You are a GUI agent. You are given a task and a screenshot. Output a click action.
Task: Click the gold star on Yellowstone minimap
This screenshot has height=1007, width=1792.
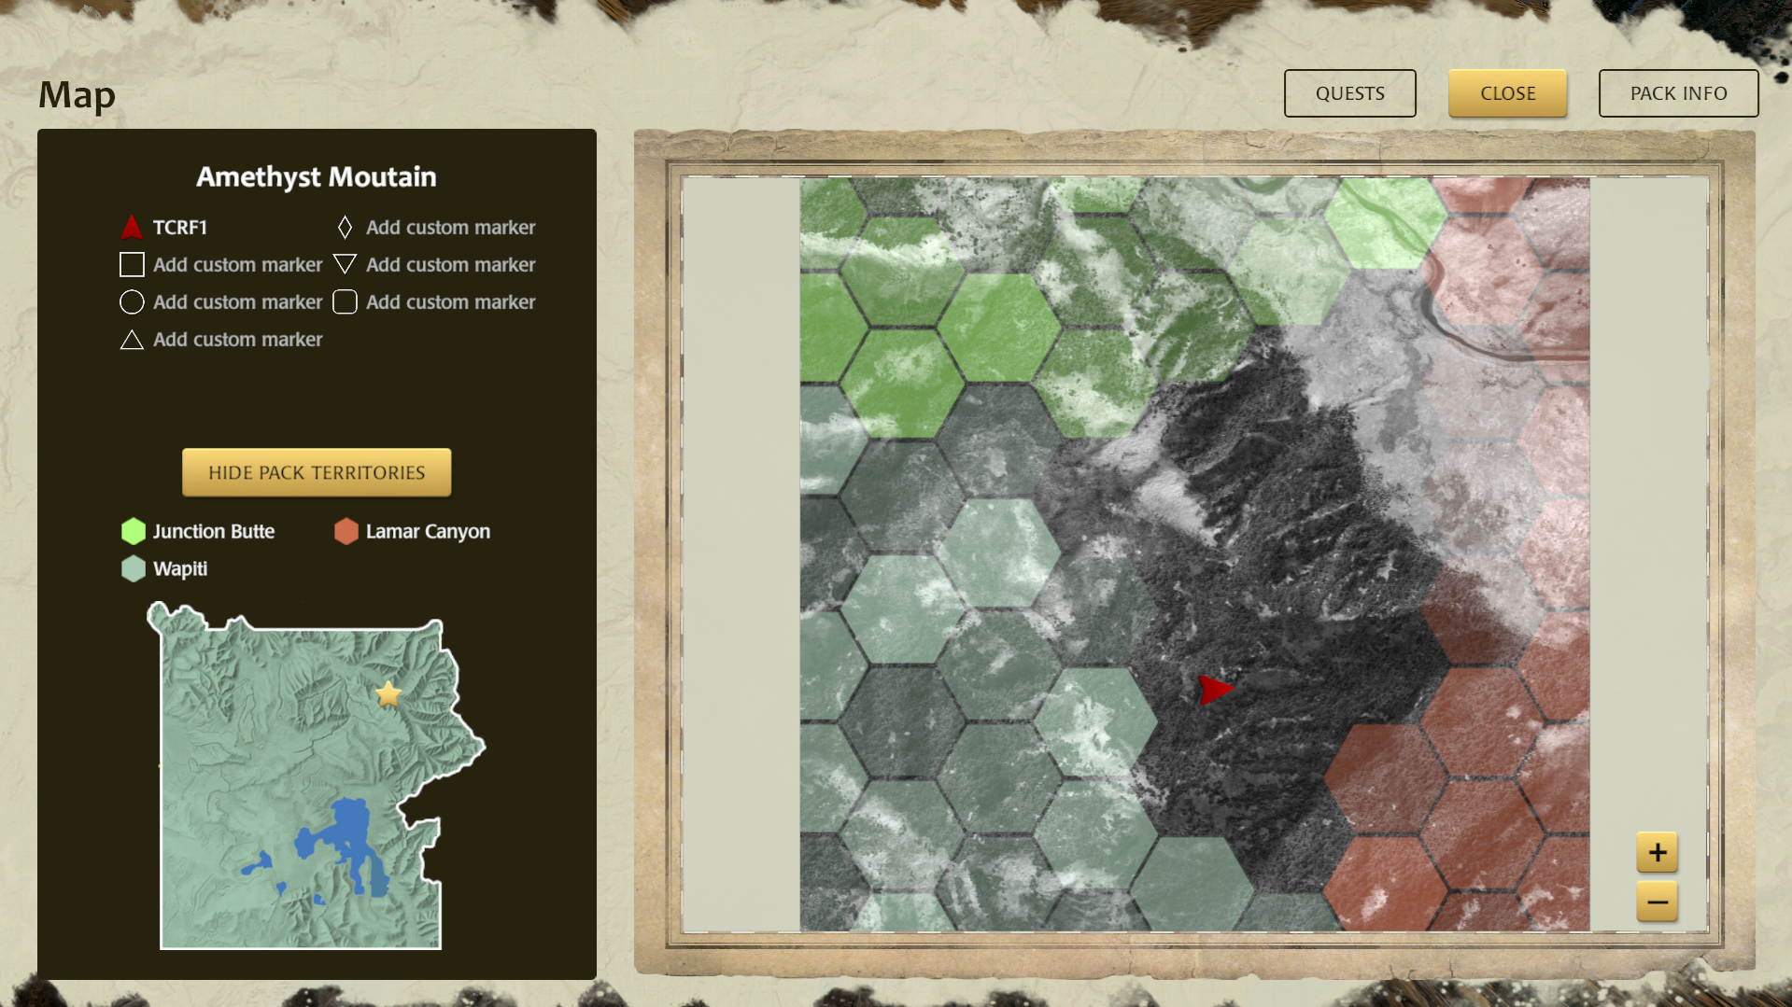coord(388,693)
